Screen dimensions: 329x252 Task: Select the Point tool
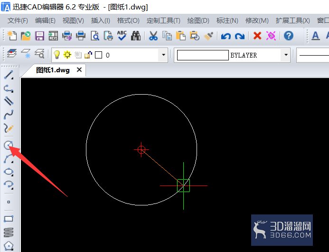9,202
